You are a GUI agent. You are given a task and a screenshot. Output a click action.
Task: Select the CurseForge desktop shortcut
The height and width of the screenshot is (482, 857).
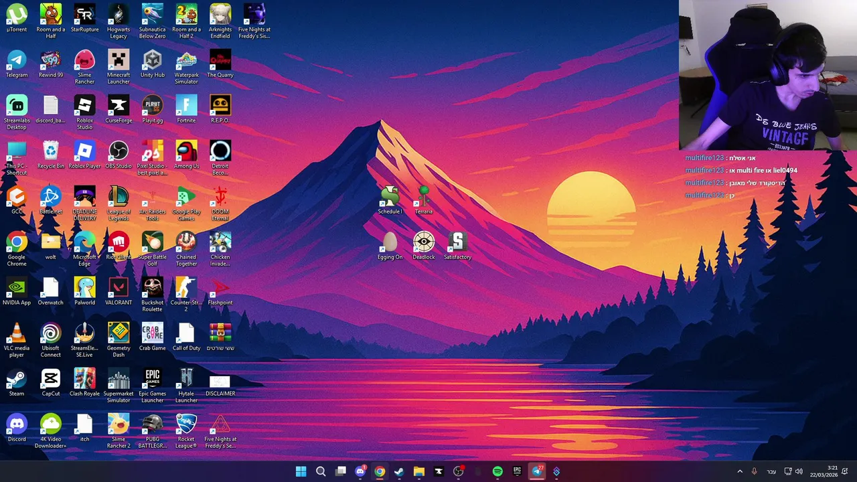(119, 110)
